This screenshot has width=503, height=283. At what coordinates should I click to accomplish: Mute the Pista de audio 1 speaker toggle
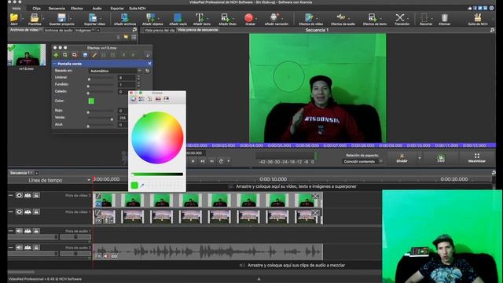pos(19,230)
